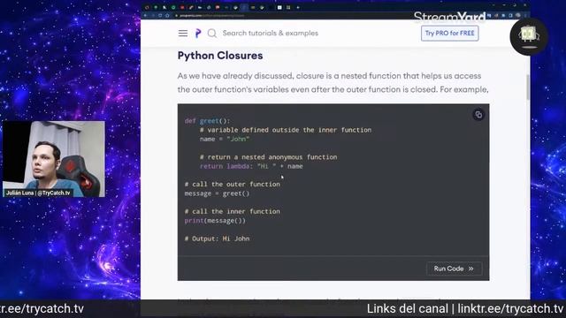Click the magnifying glass search icon
The width and height of the screenshot is (566, 318).
click(x=212, y=34)
